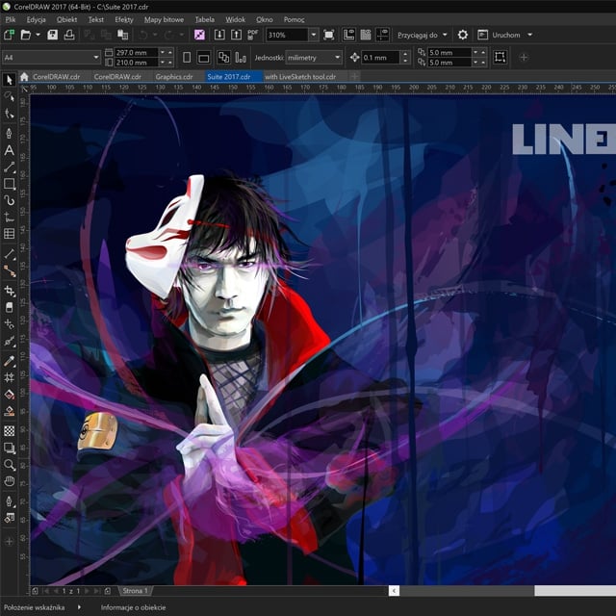Activate the Zoom magnifier tool
This screenshot has height=616, width=616.
pos(10,464)
